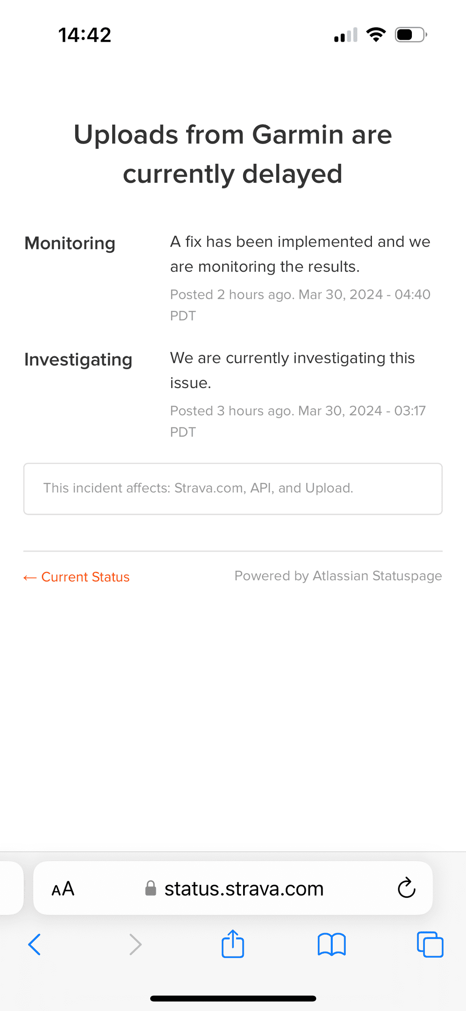Image resolution: width=466 pixels, height=1011 pixels.
Task: Reload the status page
Action: [406, 888]
